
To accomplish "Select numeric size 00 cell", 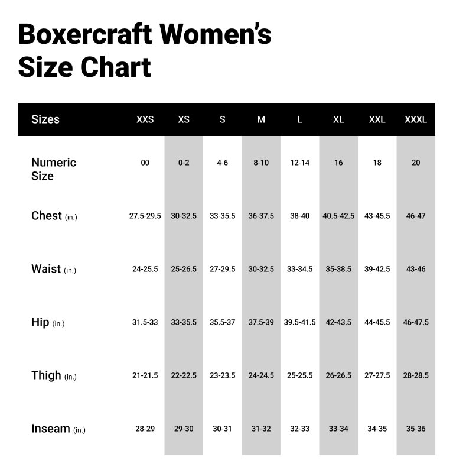I will point(145,163).
